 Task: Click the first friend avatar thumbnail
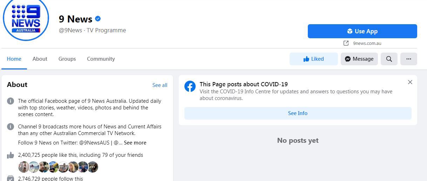[x=23, y=167]
